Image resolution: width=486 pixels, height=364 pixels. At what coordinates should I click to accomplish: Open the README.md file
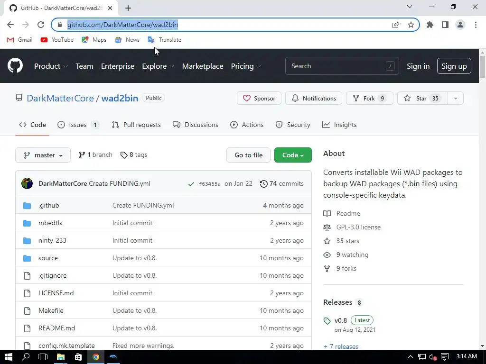tap(57, 328)
